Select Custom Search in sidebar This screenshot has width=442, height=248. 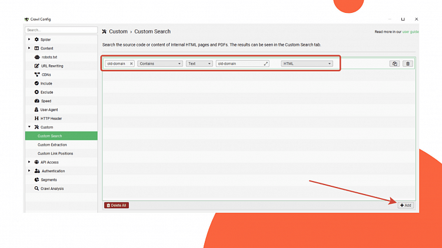[61, 136]
